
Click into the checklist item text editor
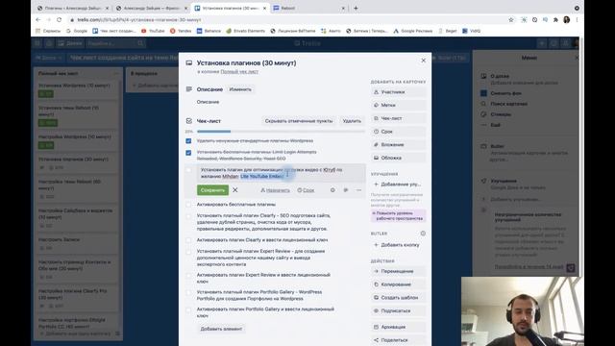281,173
